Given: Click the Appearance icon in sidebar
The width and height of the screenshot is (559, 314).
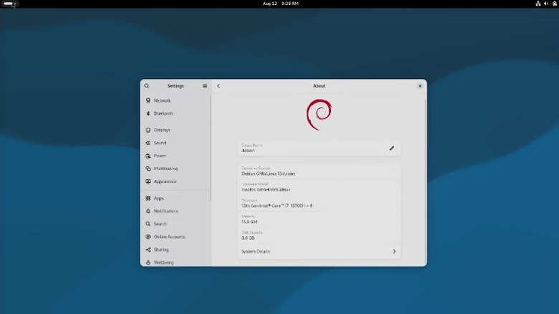Looking at the screenshot, I should 148,181.
